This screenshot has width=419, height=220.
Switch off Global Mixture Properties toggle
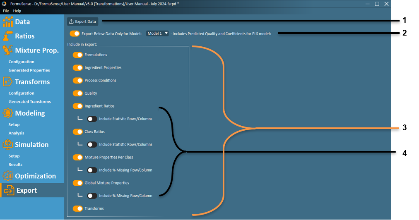78,183
